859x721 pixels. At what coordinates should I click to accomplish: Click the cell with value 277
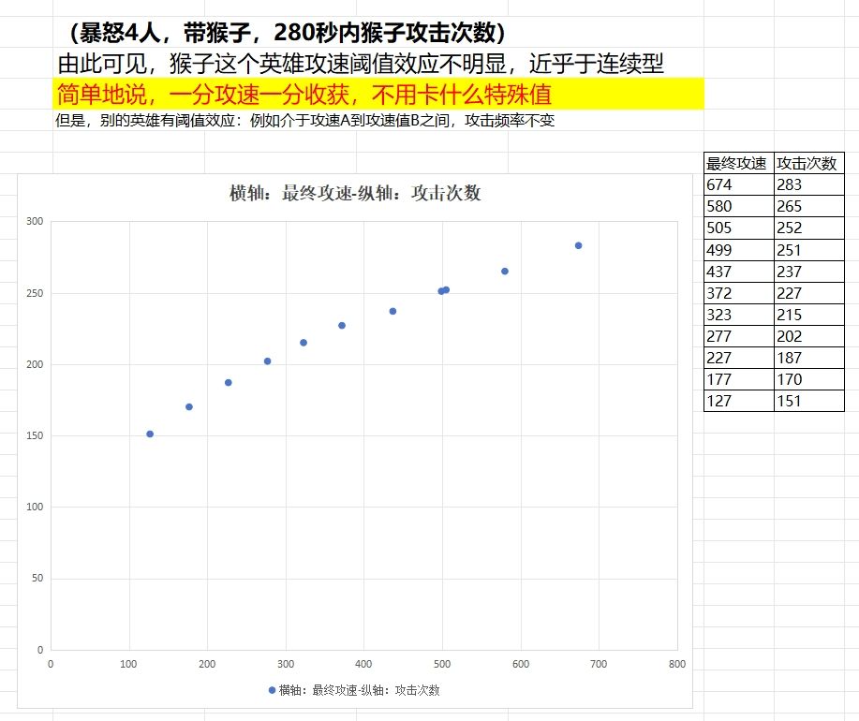click(738, 336)
